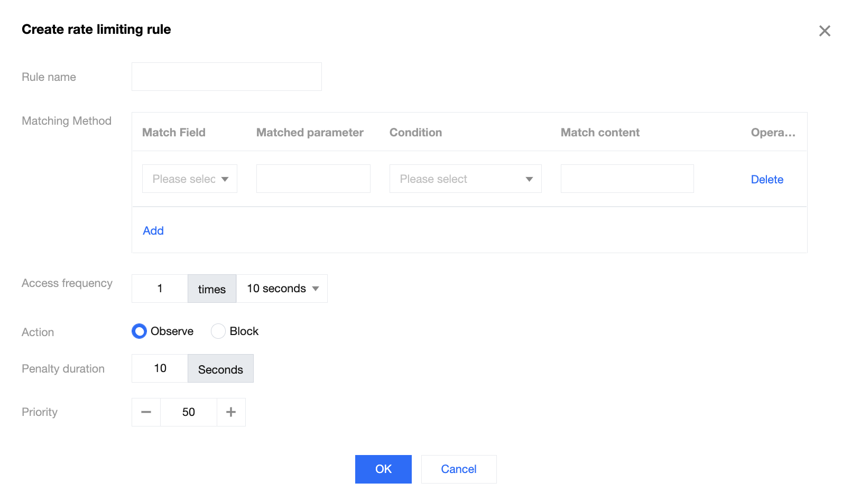Click the Matched parameter text field

coord(313,179)
